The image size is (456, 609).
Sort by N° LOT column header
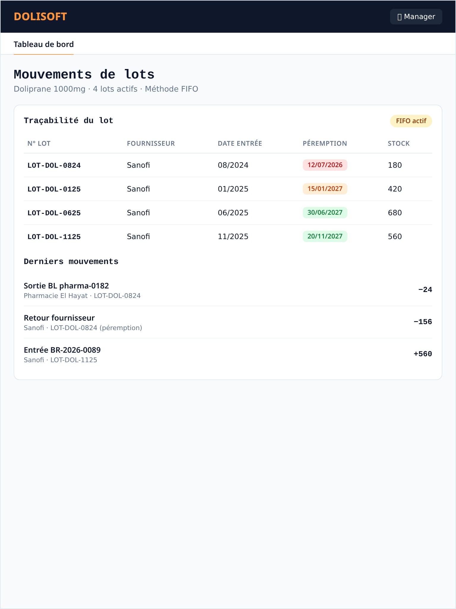pyautogui.click(x=39, y=144)
